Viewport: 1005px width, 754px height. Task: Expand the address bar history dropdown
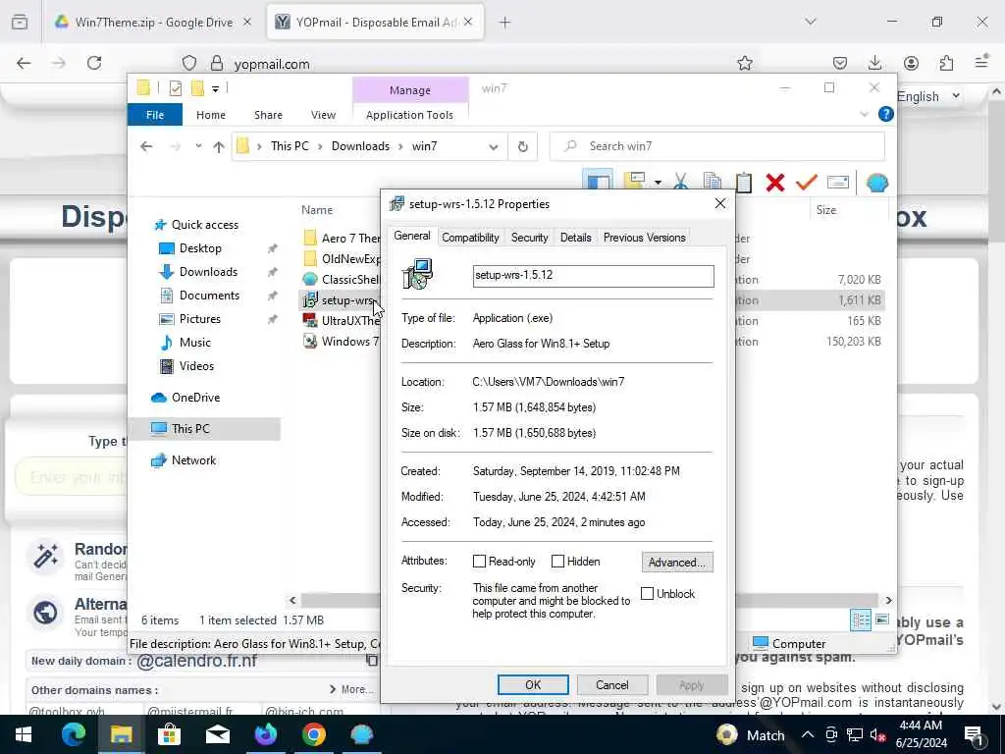click(494, 147)
